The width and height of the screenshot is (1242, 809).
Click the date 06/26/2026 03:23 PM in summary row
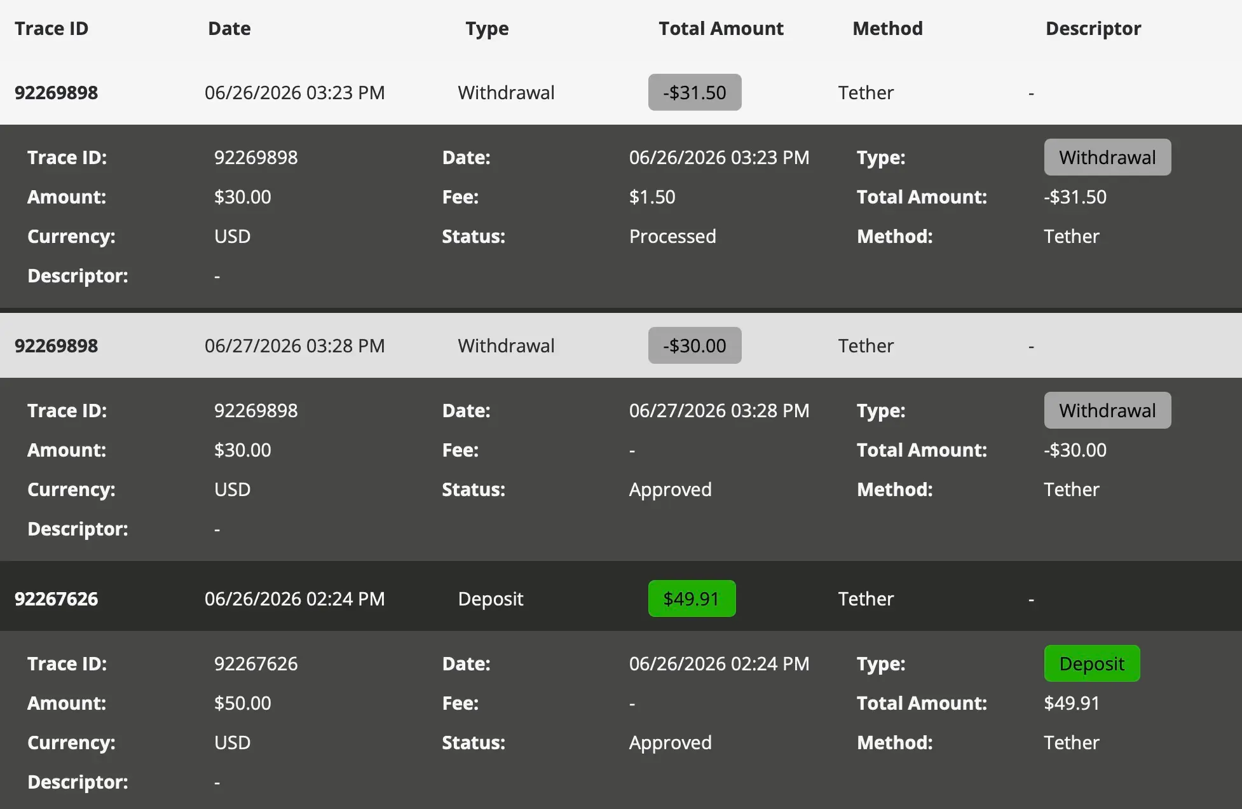click(295, 93)
